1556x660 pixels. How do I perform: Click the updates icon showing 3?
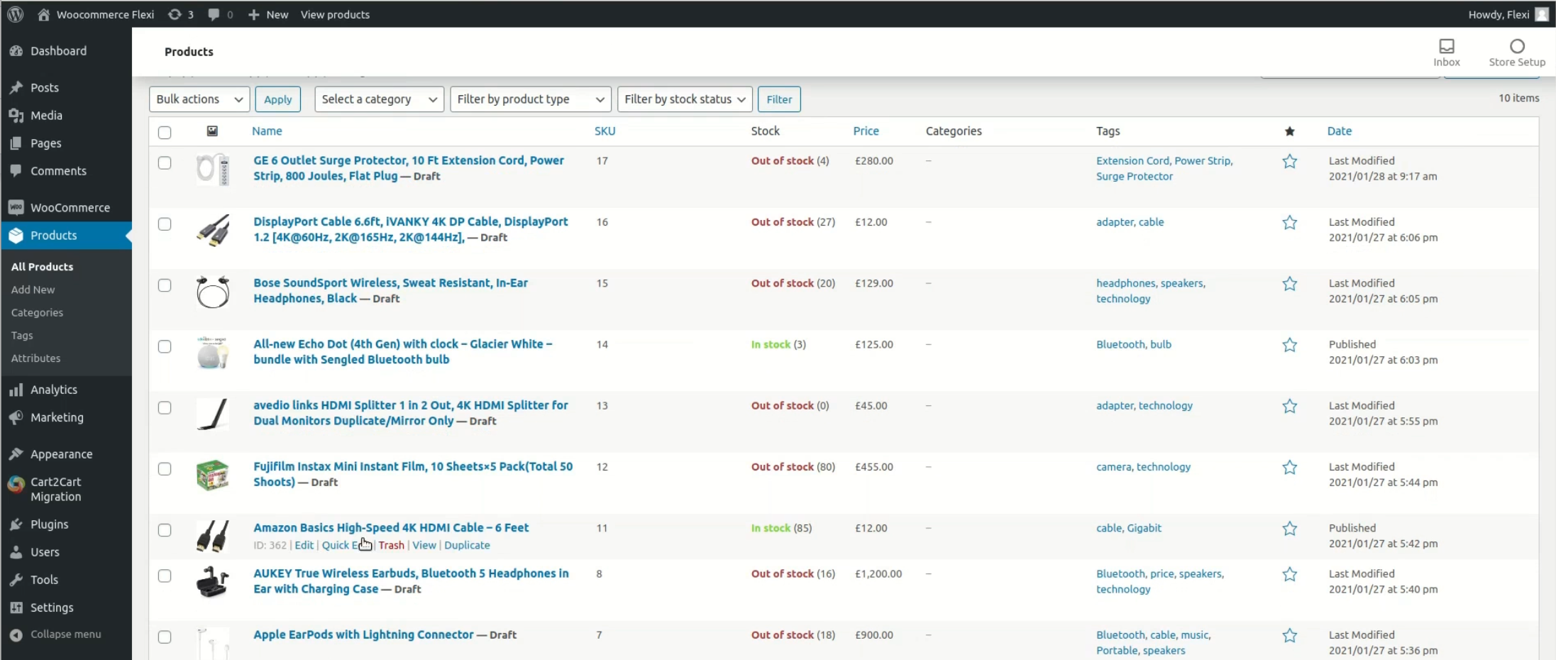click(175, 14)
